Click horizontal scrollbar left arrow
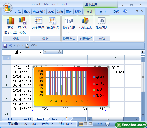This screenshot has width=147, height=128. point(90,119)
